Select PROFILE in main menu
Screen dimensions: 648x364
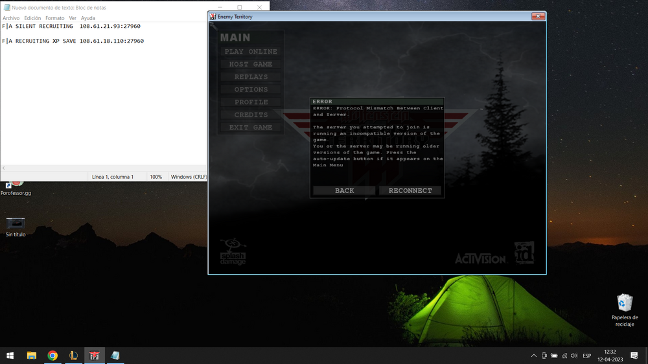tap(251, 102)
